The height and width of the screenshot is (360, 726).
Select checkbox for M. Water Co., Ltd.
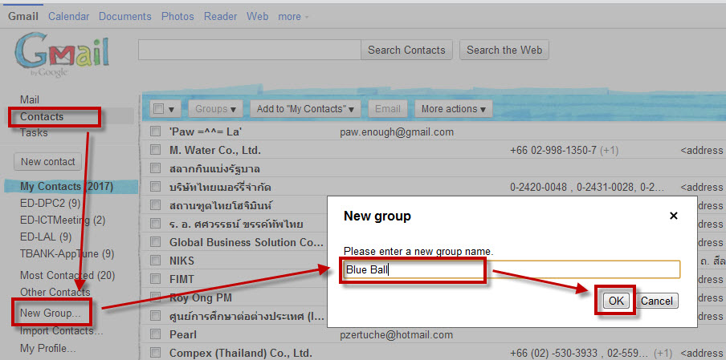156,150
